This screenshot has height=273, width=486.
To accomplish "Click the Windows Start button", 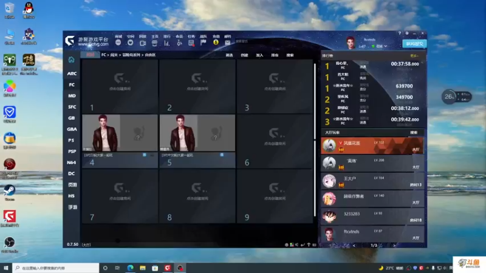I will 6,268.
